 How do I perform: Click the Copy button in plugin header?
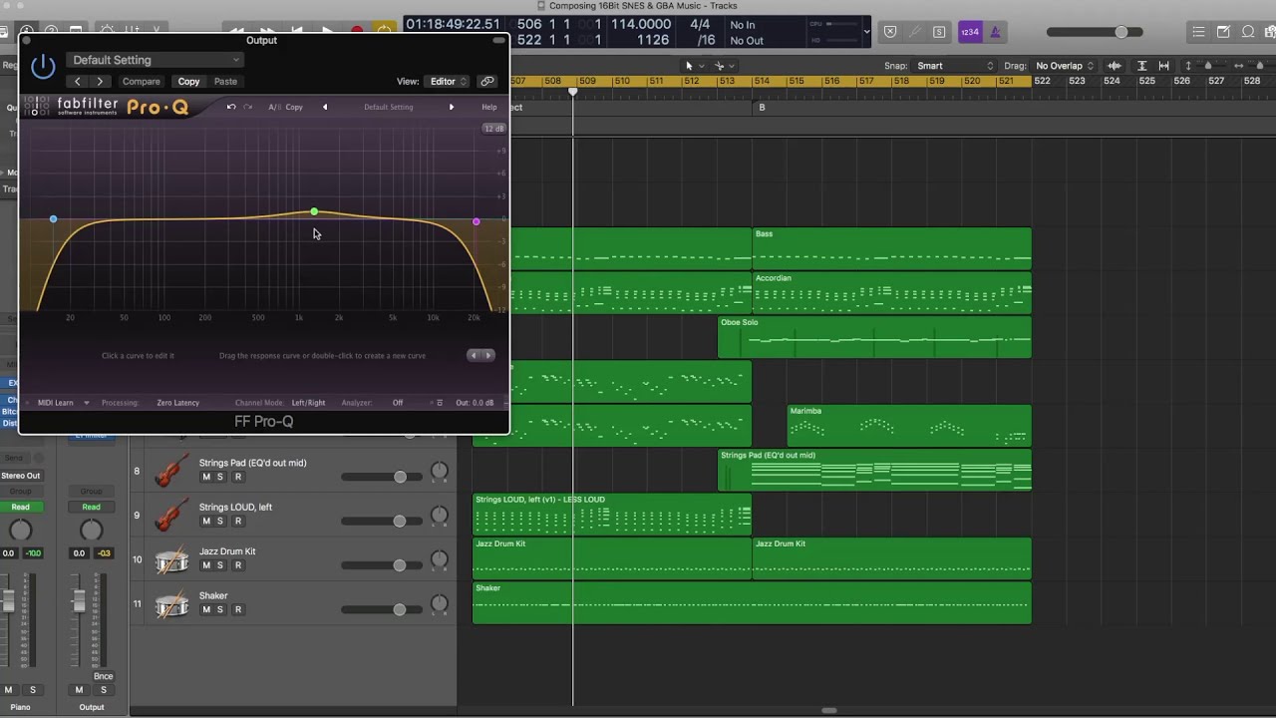coord(188,82)
